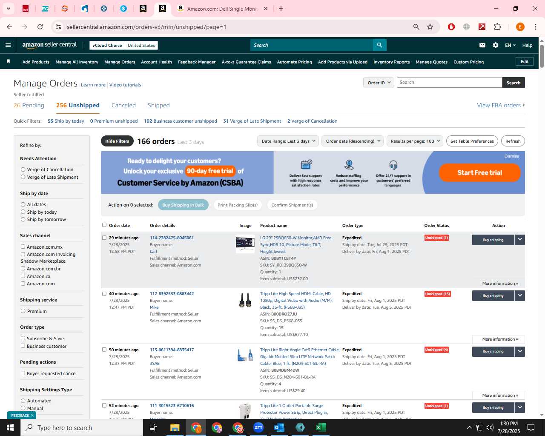Screen dimensions: 545x436
Task: Open File Explorer from taskbar
Action: 175,427
